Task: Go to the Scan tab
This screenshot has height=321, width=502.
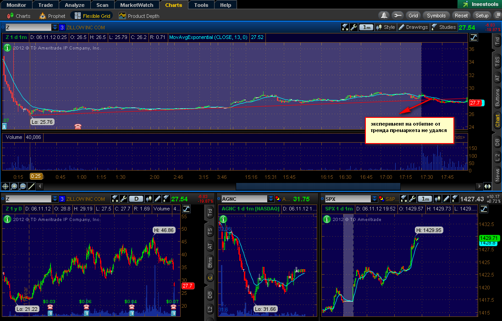Action: [102, 5]
